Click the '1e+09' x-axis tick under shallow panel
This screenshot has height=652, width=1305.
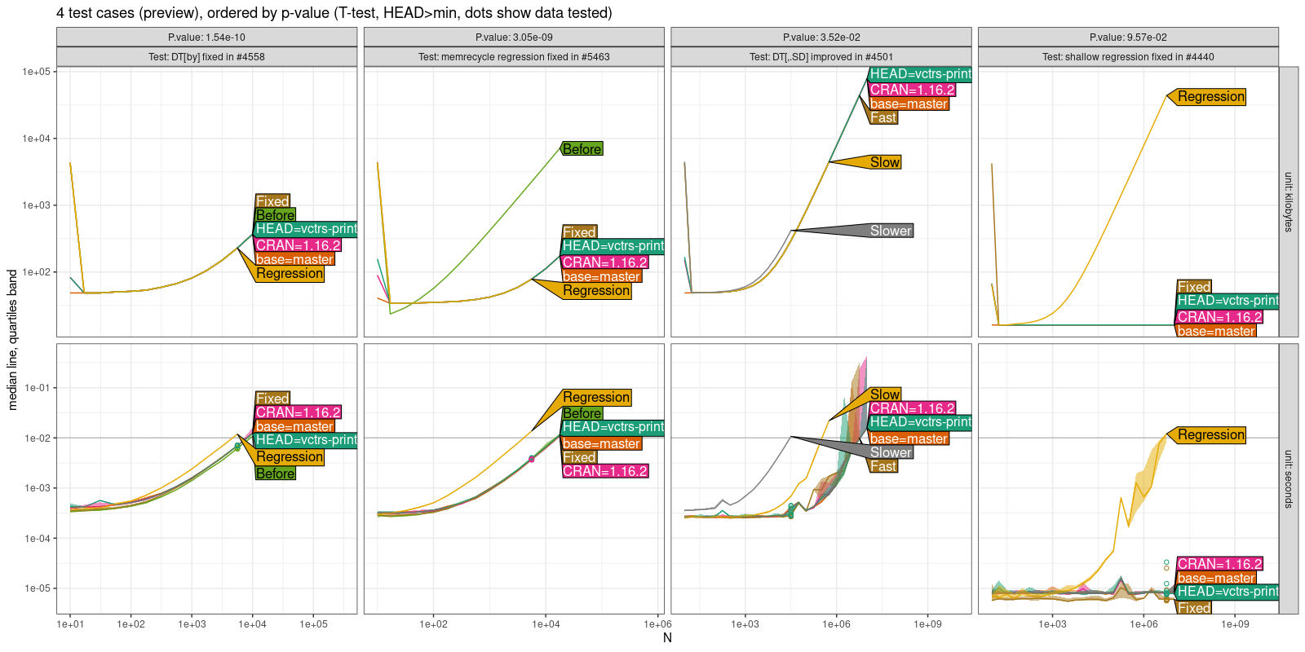(x=1235, y=624)
